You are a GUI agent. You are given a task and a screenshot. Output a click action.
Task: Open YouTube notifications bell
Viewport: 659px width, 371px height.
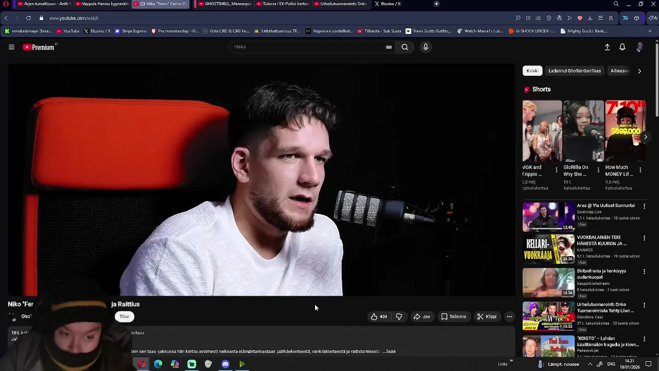tap(622, 47)
